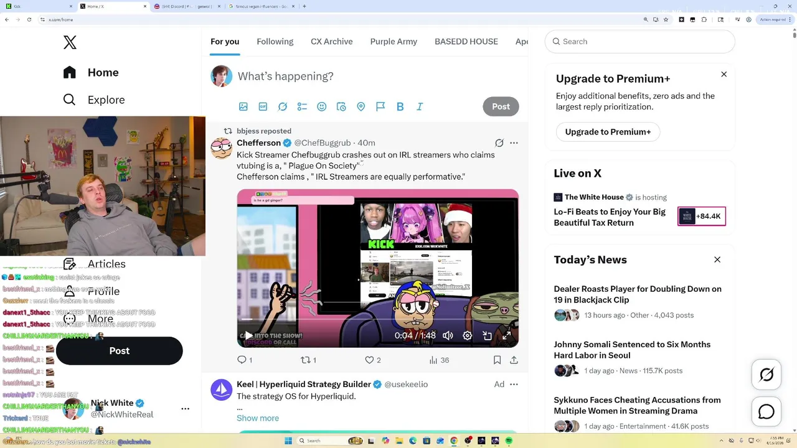Click the large Post button in sidebar
This screenshot has height=448, width=797.
click(120, 351)
